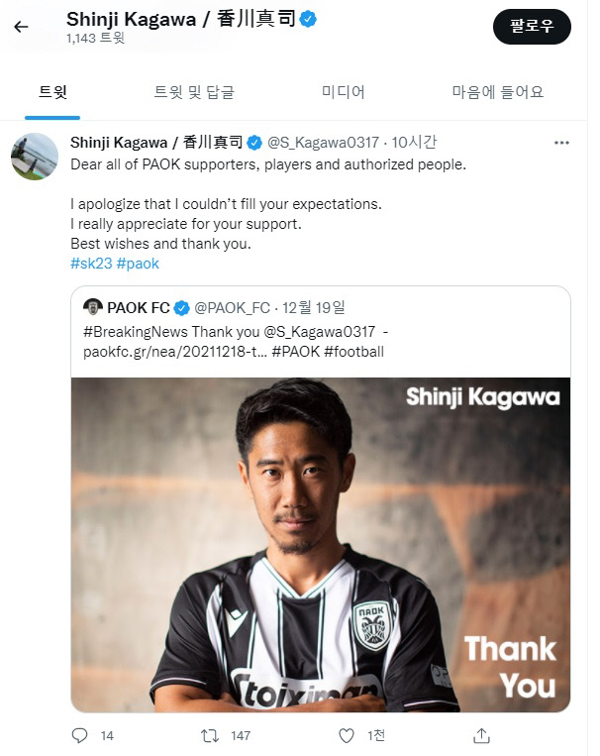Open the paokfc.gr article link
The image size is (600, 756).
point(174,351)
